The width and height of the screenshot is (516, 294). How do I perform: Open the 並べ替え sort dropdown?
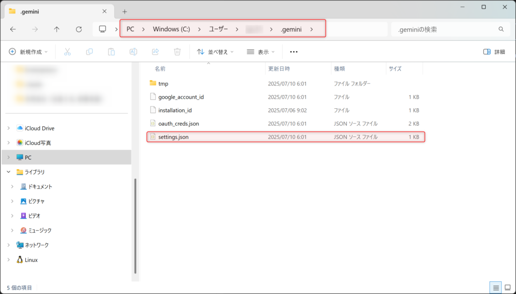(x=215, y=51)
